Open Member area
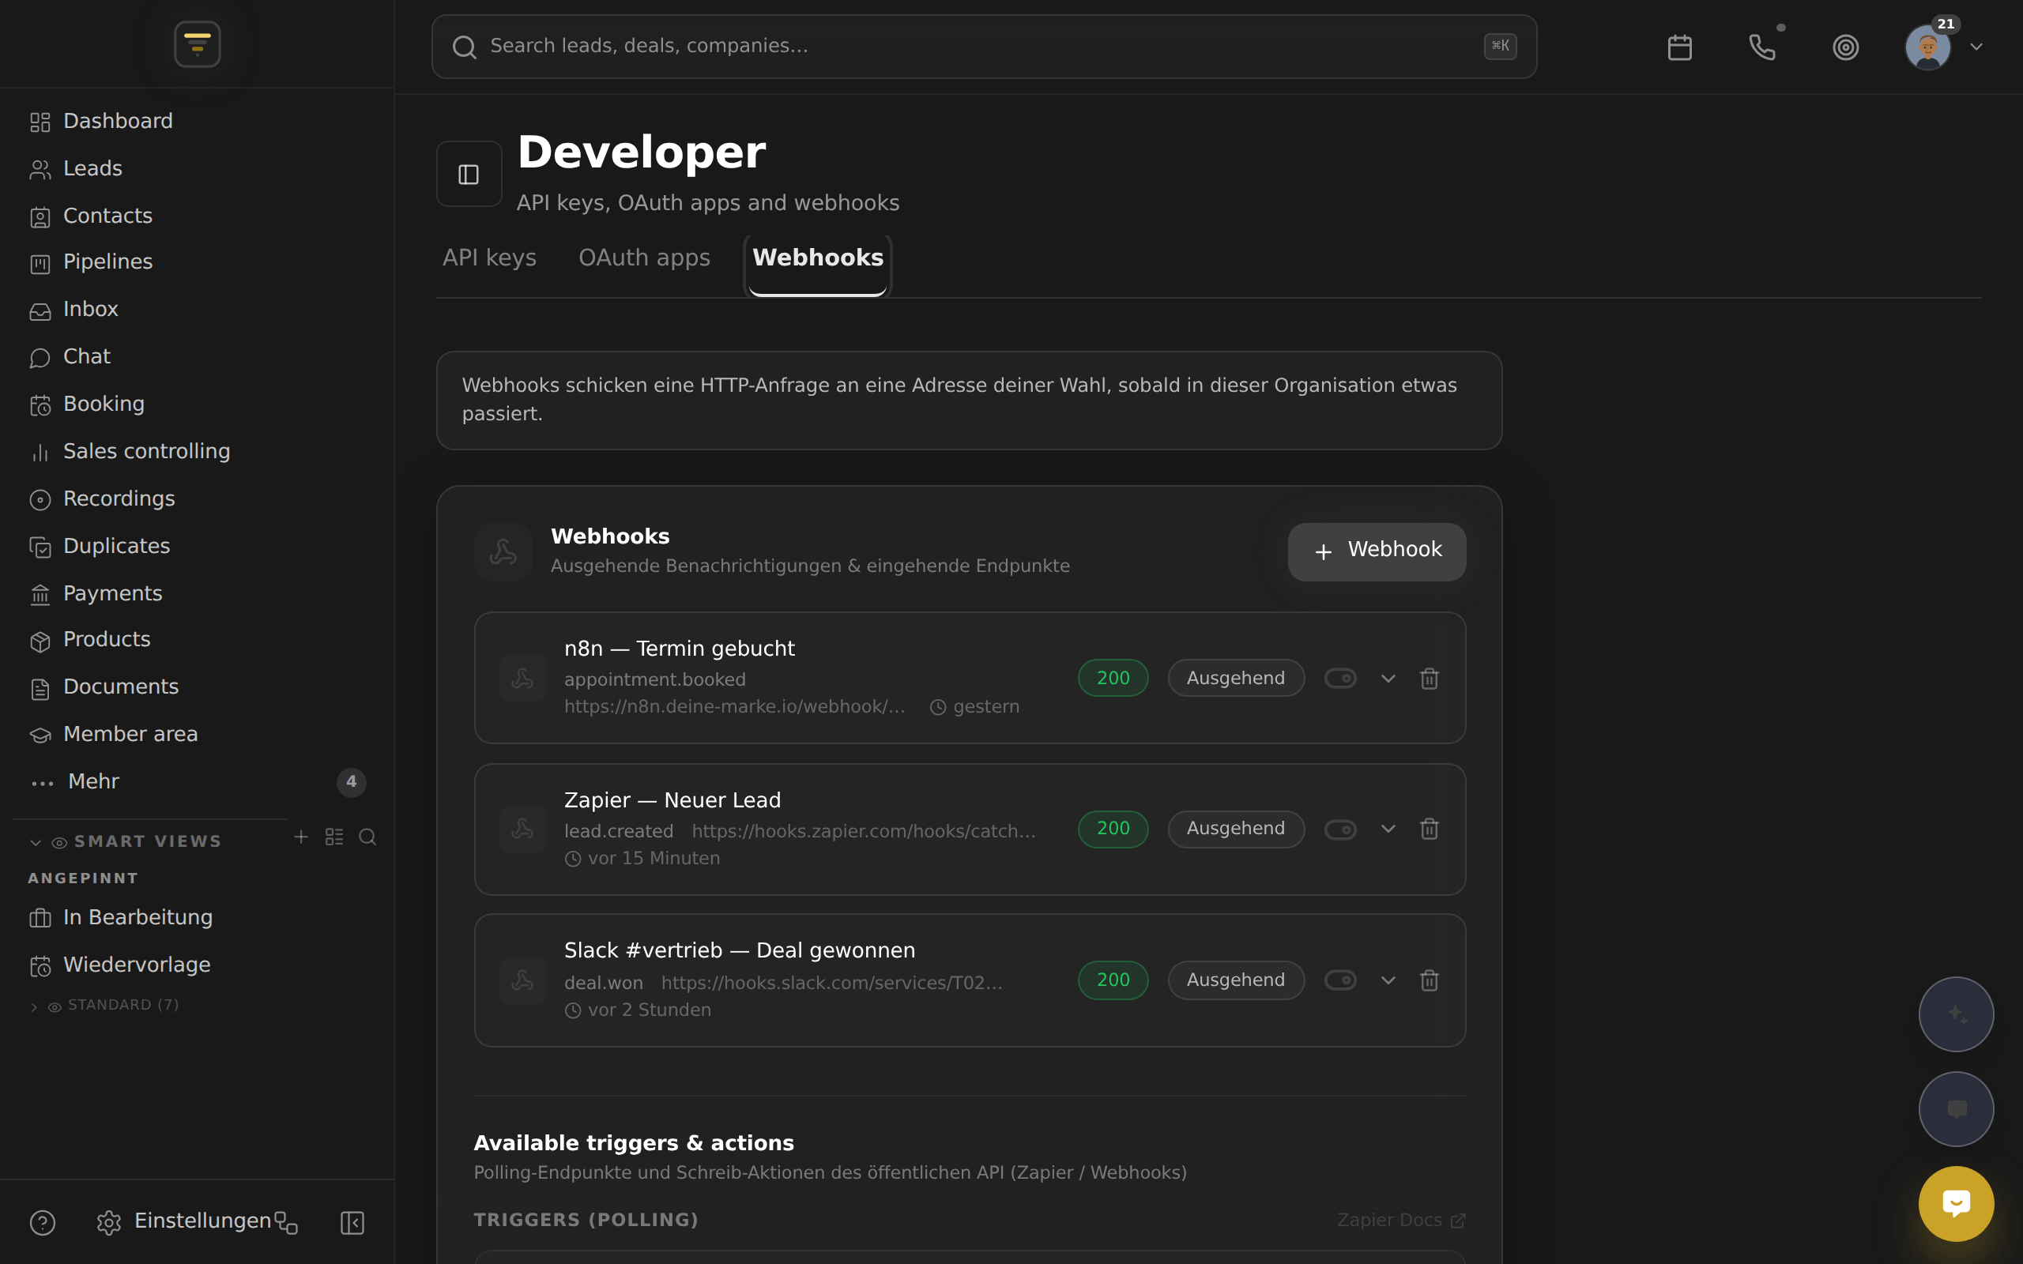 point(198,734)
